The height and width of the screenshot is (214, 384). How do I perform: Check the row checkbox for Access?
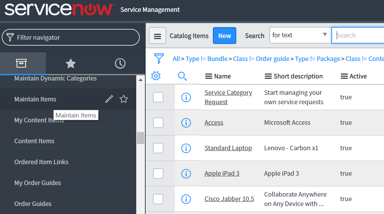158,123
